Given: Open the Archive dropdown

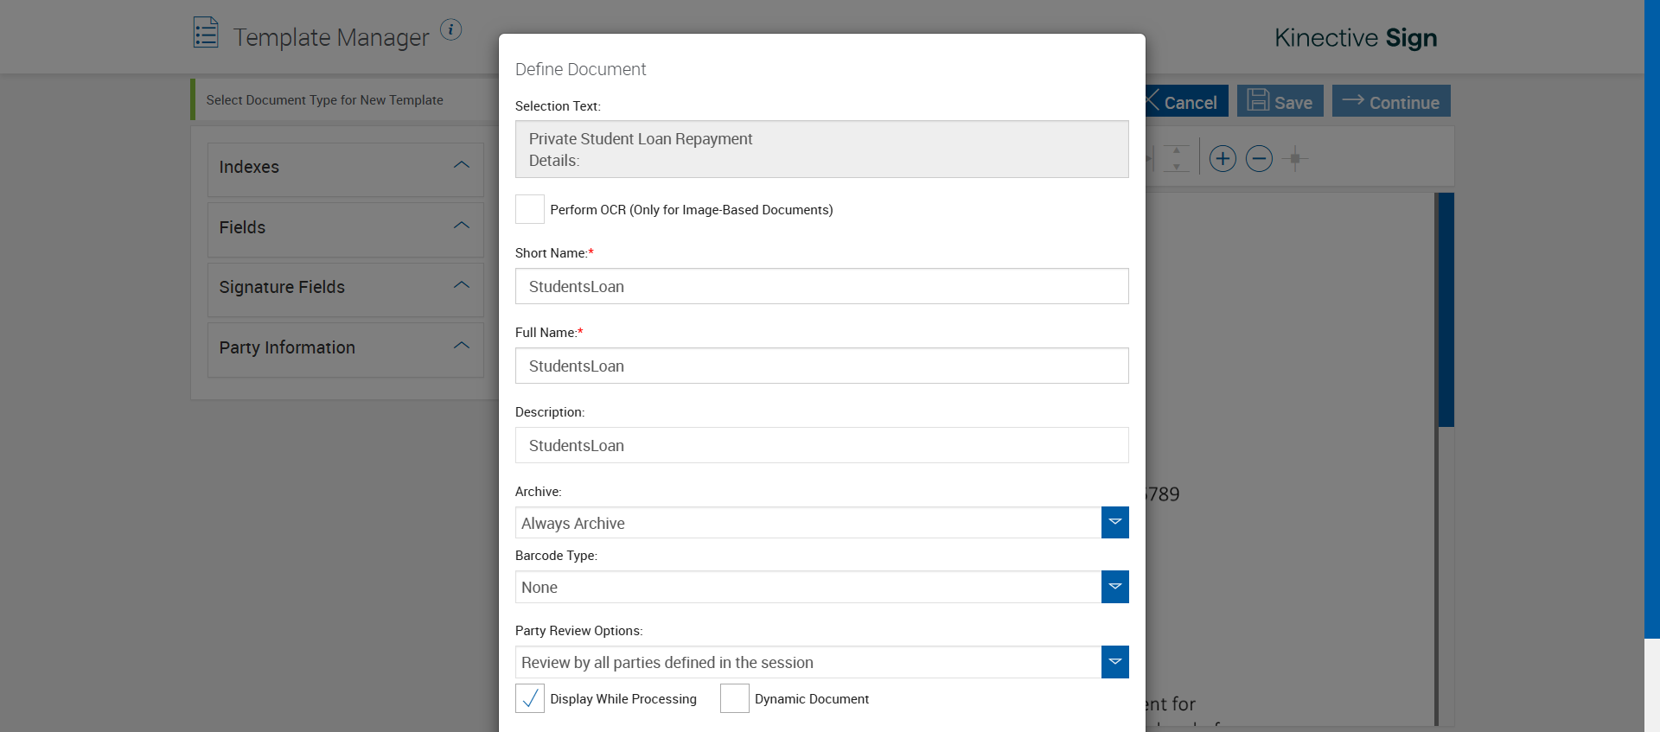Looking at the screenshot, I should pos(1114,523).
